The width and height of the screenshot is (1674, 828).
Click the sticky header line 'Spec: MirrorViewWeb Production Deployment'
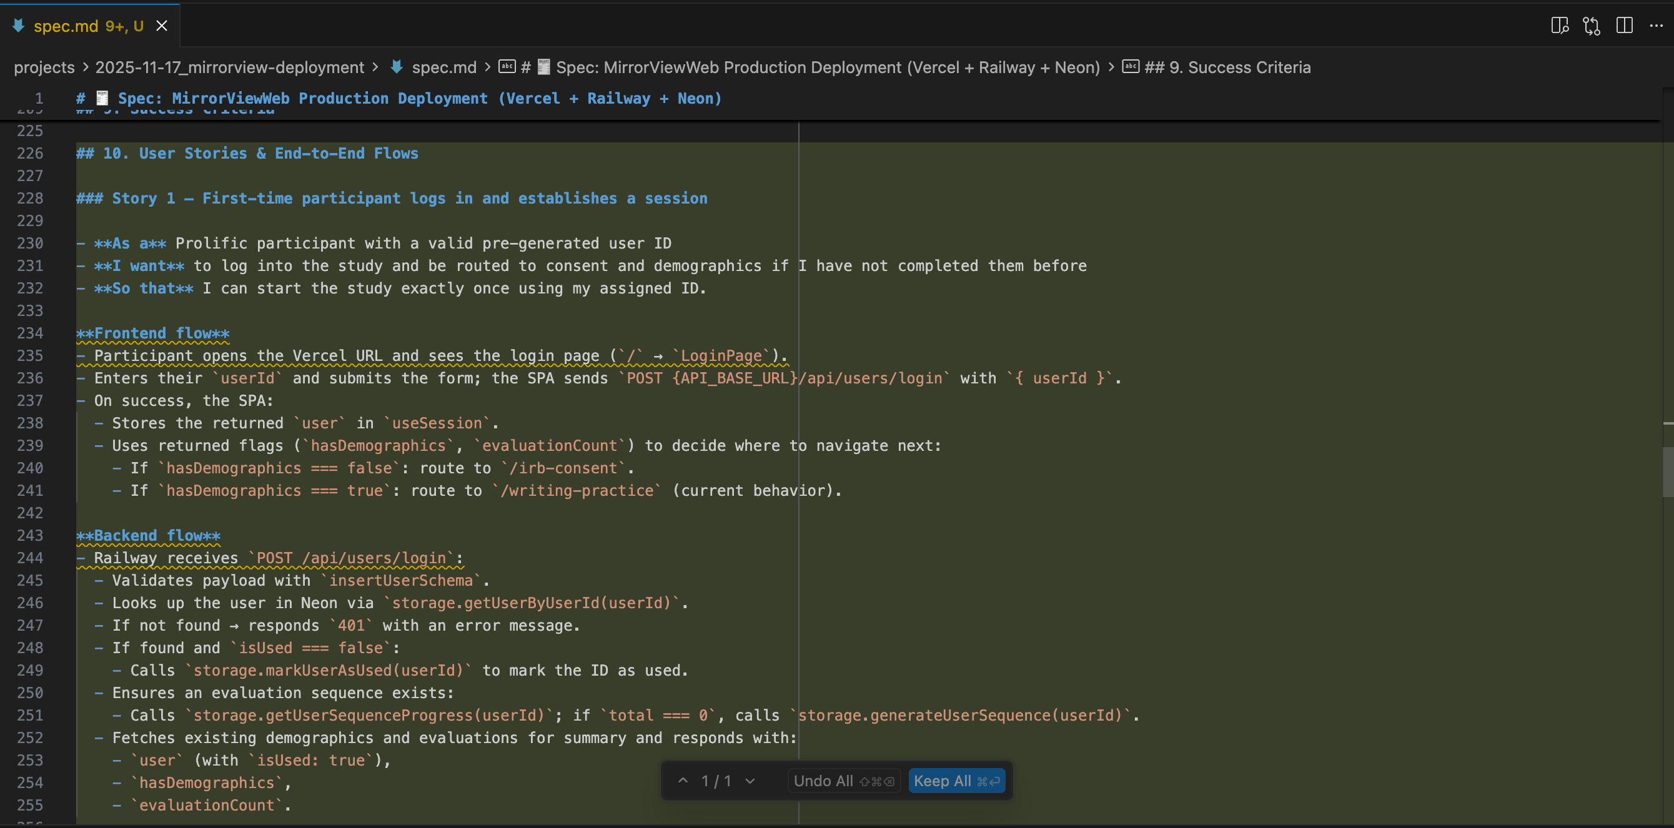419,99
